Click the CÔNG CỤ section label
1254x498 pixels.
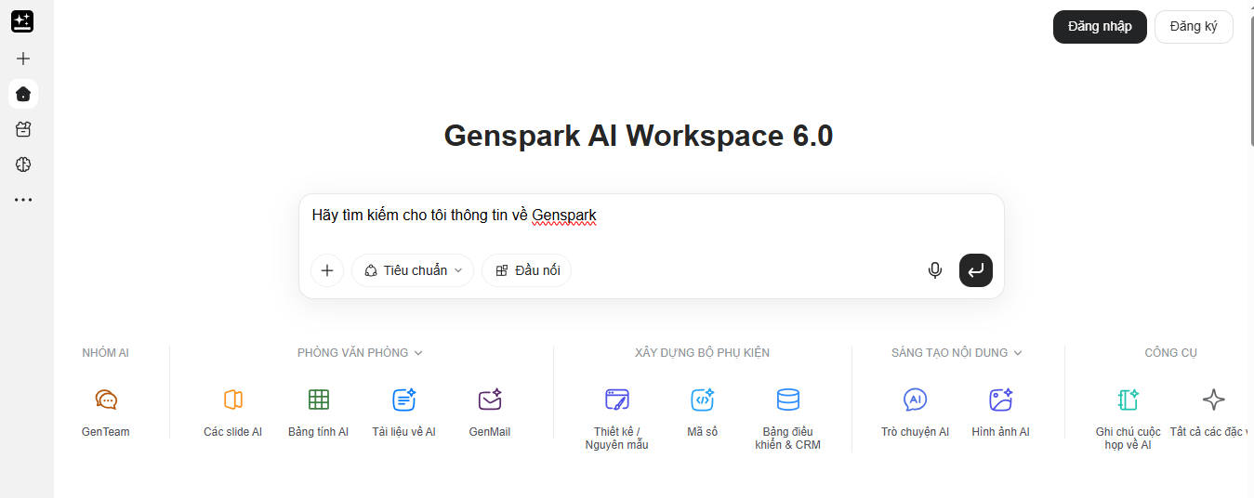pos(1171,353)
